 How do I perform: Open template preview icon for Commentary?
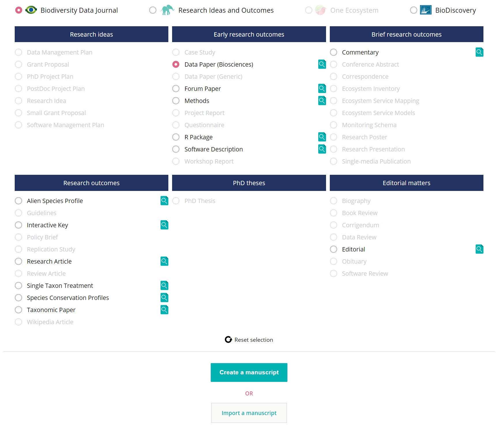[479, 52]
